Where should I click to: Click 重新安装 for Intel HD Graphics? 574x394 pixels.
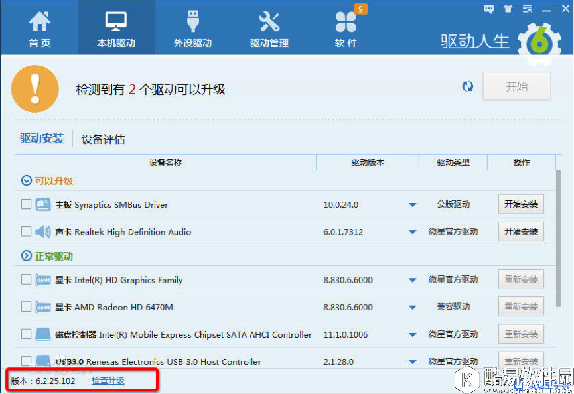[521, 279]
